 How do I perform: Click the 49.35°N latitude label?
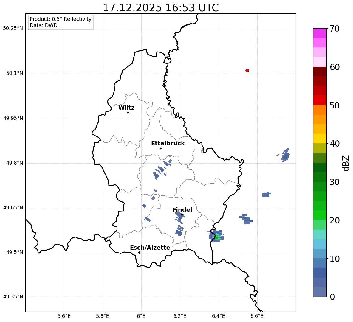(13, 297)
